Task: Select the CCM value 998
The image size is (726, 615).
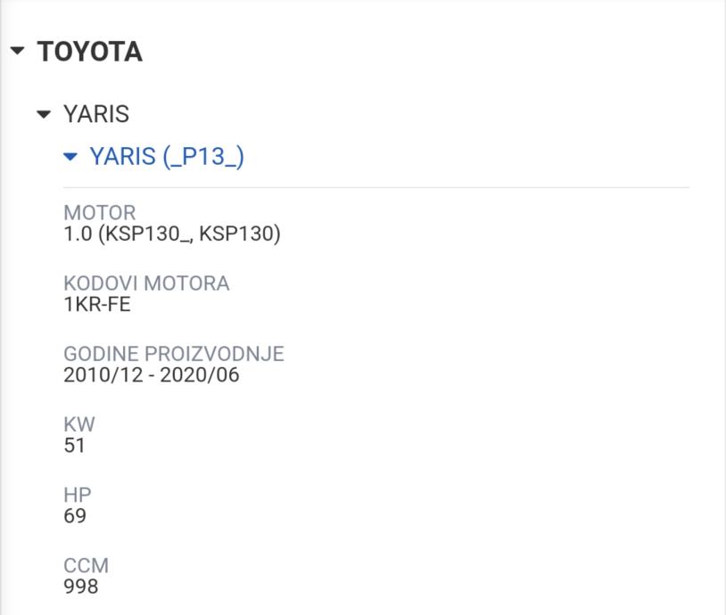Action: [81, 586]
